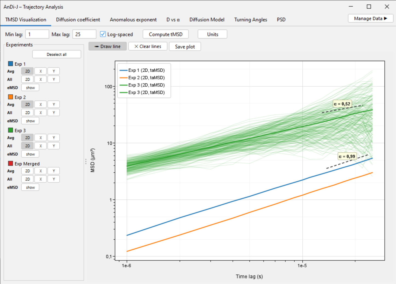The image size is (396, 284).
Task: Show eMSD for Exp 3
Action: click(30, 154)
